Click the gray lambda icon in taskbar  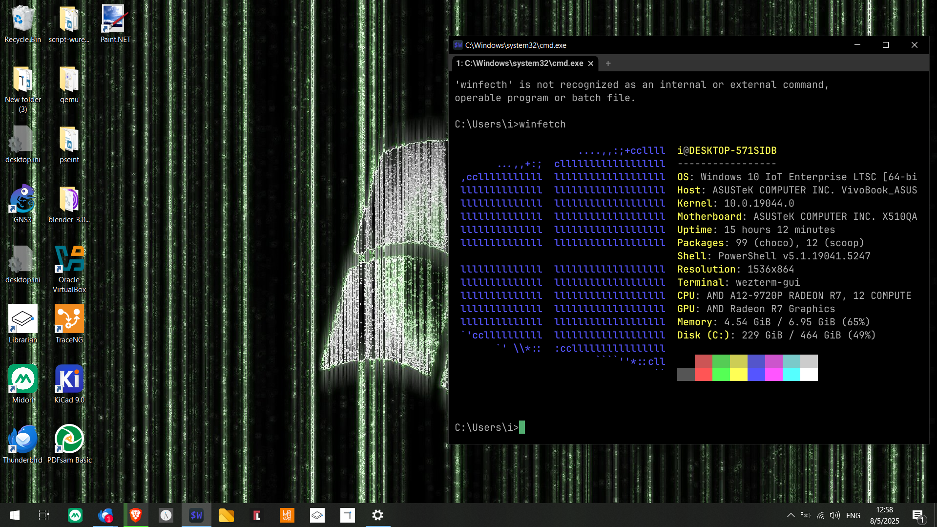pyautogui.click(x=166, y=515)
